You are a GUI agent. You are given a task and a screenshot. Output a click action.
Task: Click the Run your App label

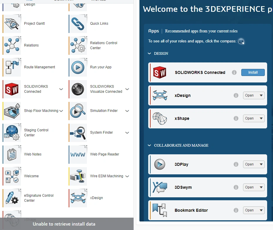point(101,67)
